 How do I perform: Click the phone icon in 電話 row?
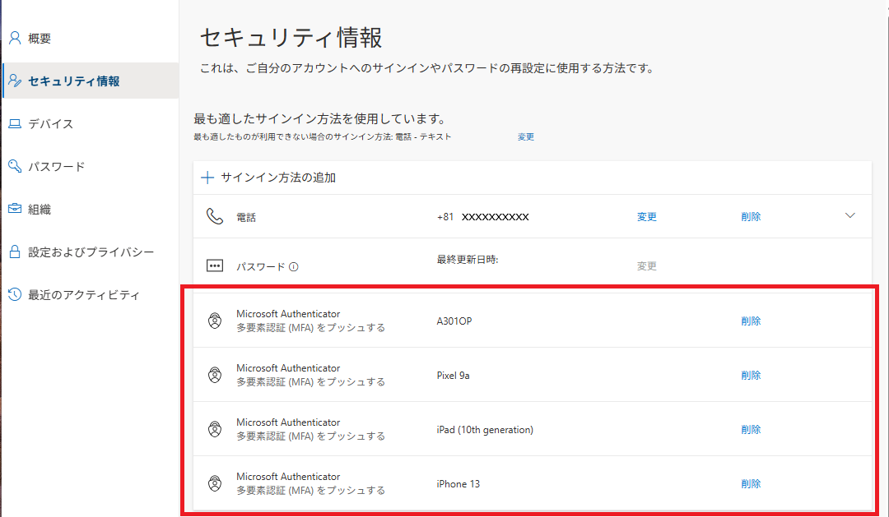[x=215, y=217]
